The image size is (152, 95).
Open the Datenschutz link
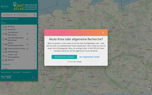click(x=6, y=72)
